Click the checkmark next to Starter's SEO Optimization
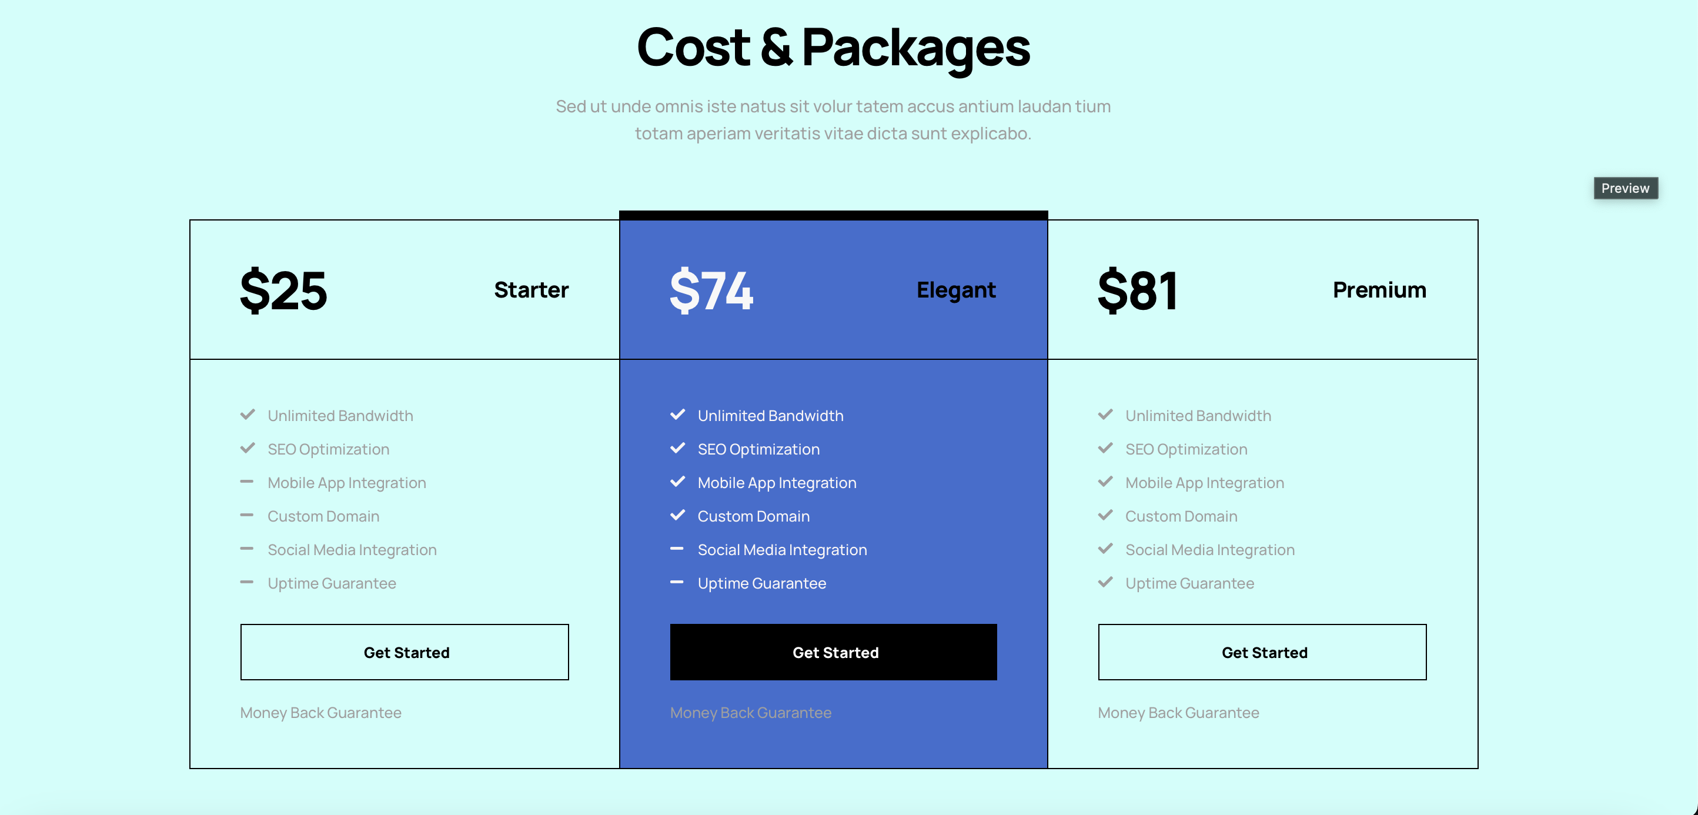This screenshot has width=1698, height=815. 247,449
